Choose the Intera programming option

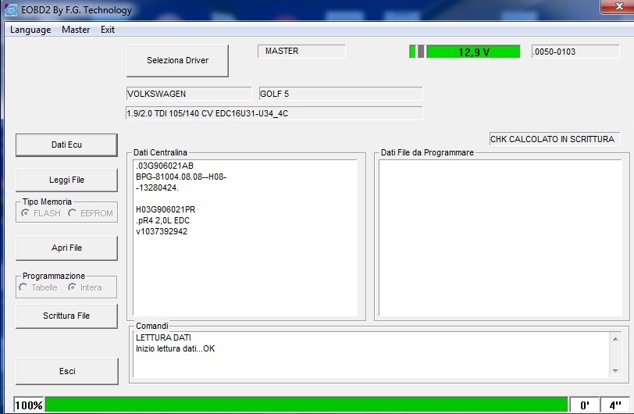pos(73,287)
